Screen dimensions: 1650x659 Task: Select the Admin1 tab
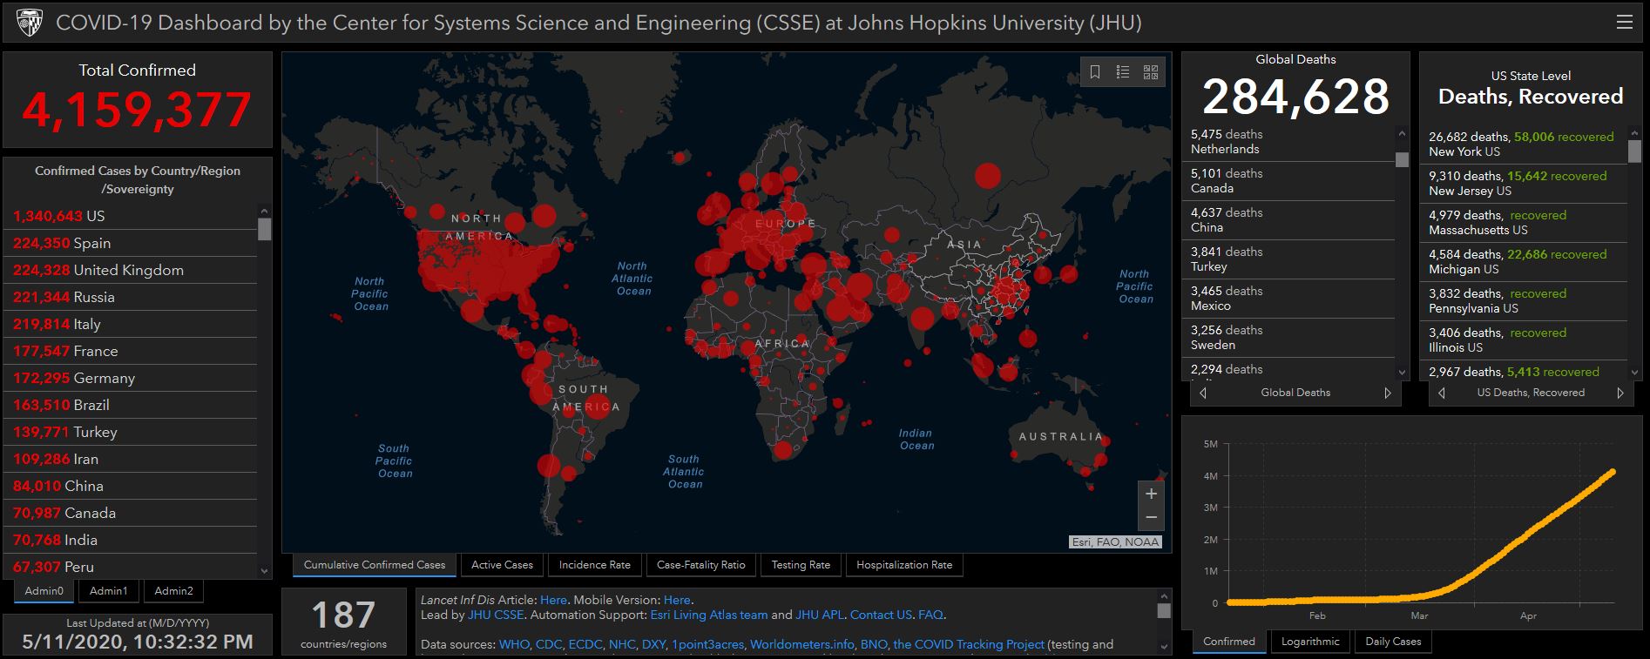[x=109, y=591]
